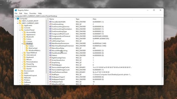This screenshot has height=99, width=177.
Task: Select the Printers key in the tree
Action: [x=27, y=80]
